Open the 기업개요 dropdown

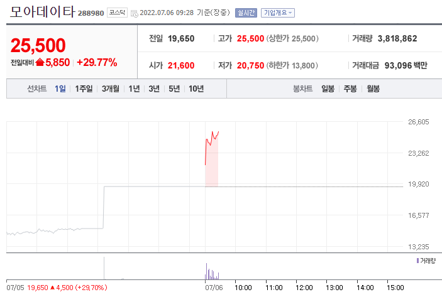278,13
